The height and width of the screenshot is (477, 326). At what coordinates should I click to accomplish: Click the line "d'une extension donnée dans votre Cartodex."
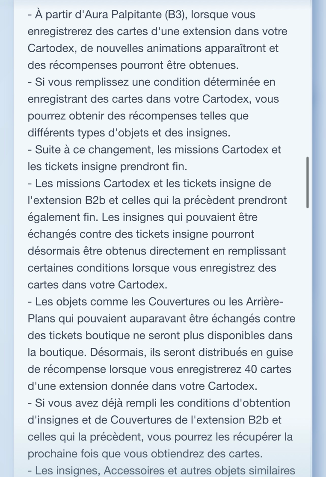point(142,385)
